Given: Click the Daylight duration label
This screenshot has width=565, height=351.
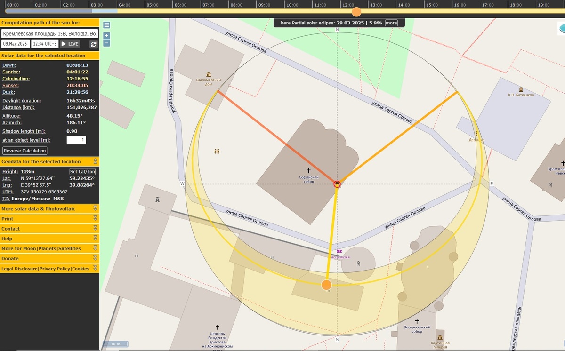Looking at the screenshot, I should click(22, 101).
